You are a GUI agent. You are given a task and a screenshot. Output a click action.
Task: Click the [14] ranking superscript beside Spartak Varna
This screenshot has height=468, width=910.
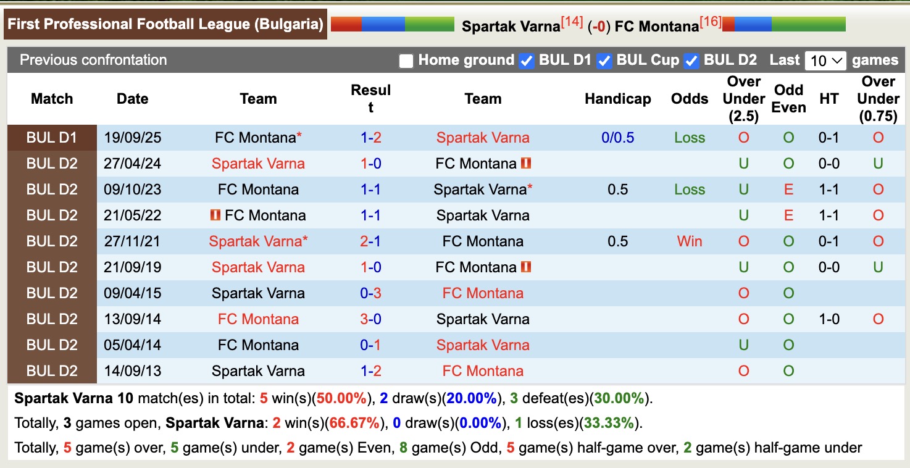coord(572,20)
